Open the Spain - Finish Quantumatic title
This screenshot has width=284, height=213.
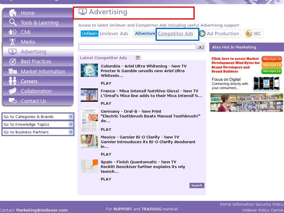[138, 162]
